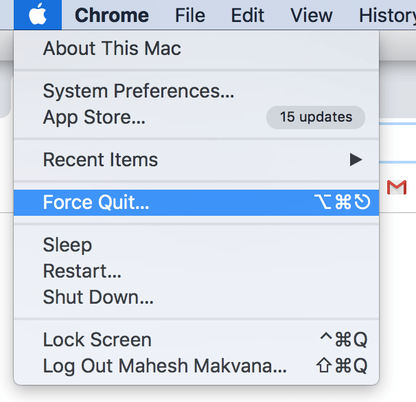Choose Lock Screen

tap(196, 339)
